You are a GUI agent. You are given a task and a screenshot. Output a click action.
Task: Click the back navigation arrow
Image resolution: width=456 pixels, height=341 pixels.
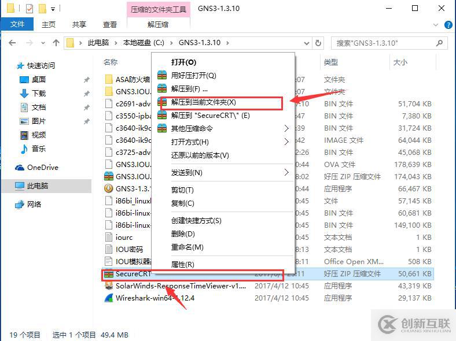12,43
